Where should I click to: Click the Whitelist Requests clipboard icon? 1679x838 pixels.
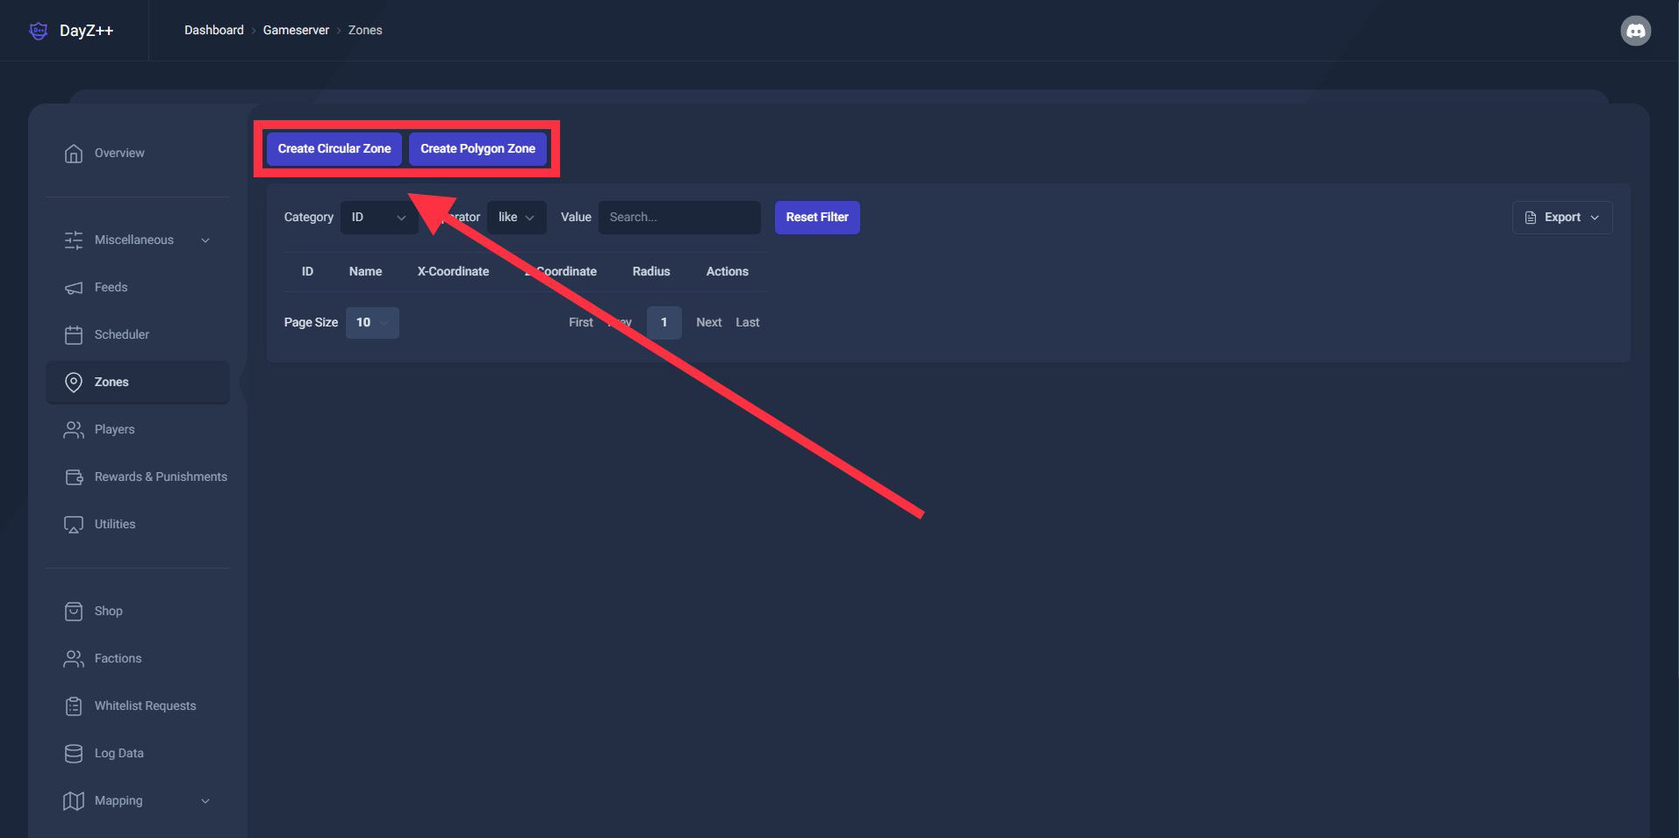74,706
